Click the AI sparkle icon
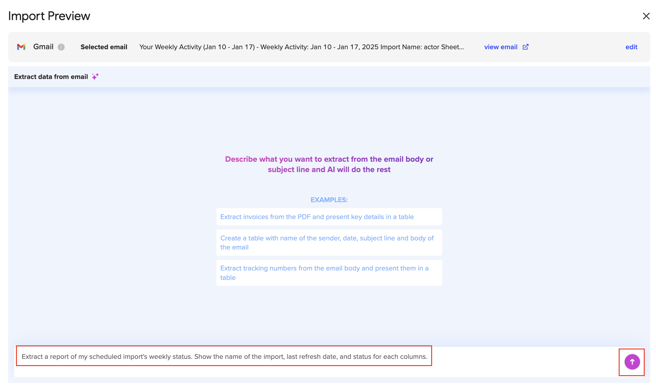This screenshot has width=656, height=388. point(95,76)
